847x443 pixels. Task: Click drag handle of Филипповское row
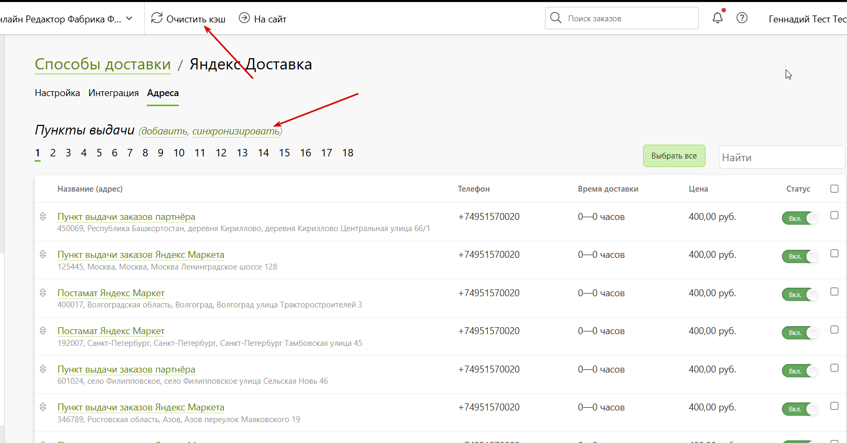point(43,369)
